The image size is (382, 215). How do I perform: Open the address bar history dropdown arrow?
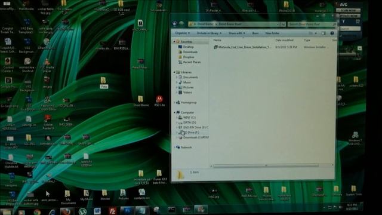pyautogui.click(x=278, y=24)
